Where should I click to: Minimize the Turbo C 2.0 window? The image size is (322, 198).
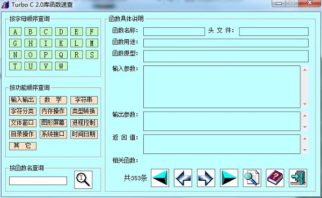(279, 3)
